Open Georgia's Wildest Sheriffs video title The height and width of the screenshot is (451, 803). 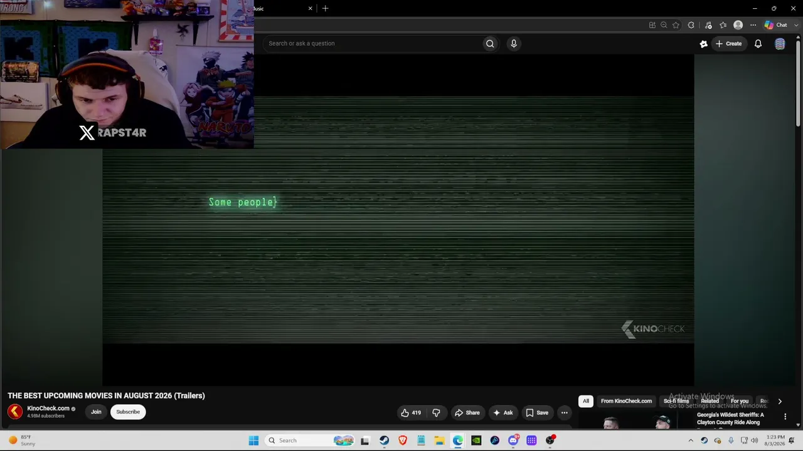coord(730,418)
